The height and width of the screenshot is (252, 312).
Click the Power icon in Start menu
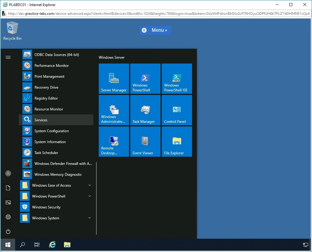pos(8,231)
